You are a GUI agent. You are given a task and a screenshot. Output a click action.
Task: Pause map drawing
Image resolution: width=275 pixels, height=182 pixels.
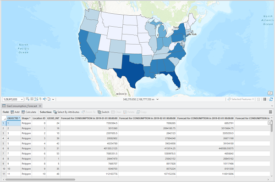[265, 99]
